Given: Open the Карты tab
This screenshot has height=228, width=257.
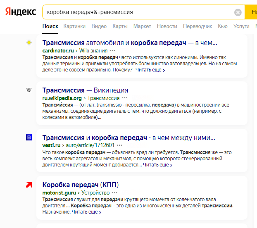Looking at the screenshot, I should point(120,26).
